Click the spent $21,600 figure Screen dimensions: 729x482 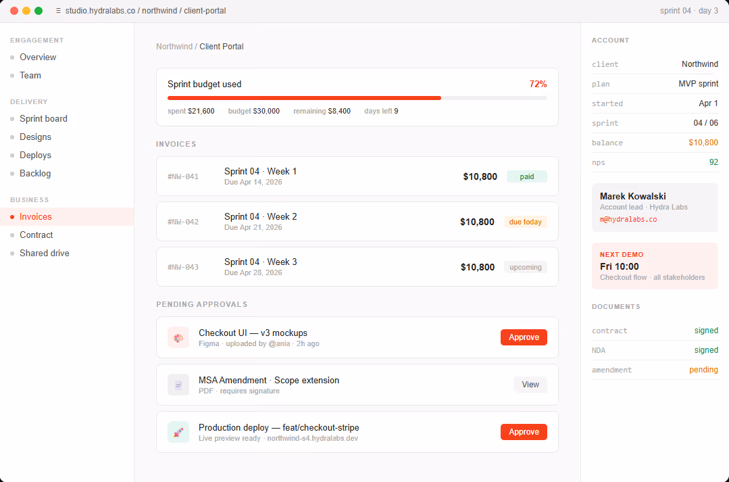[x=191, y=111]
